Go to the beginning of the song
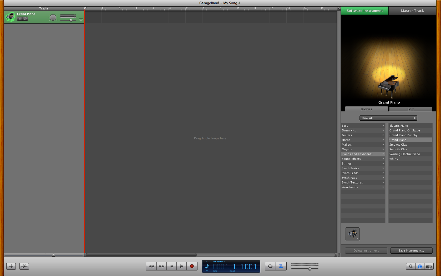 click(x=171, y=266)
